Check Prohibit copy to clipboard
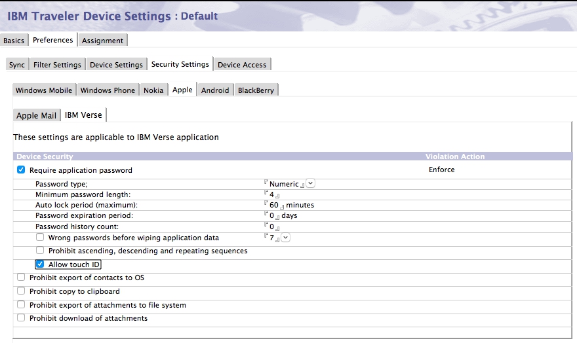Screen dimensions: 577x343 [x=21, y=291]
